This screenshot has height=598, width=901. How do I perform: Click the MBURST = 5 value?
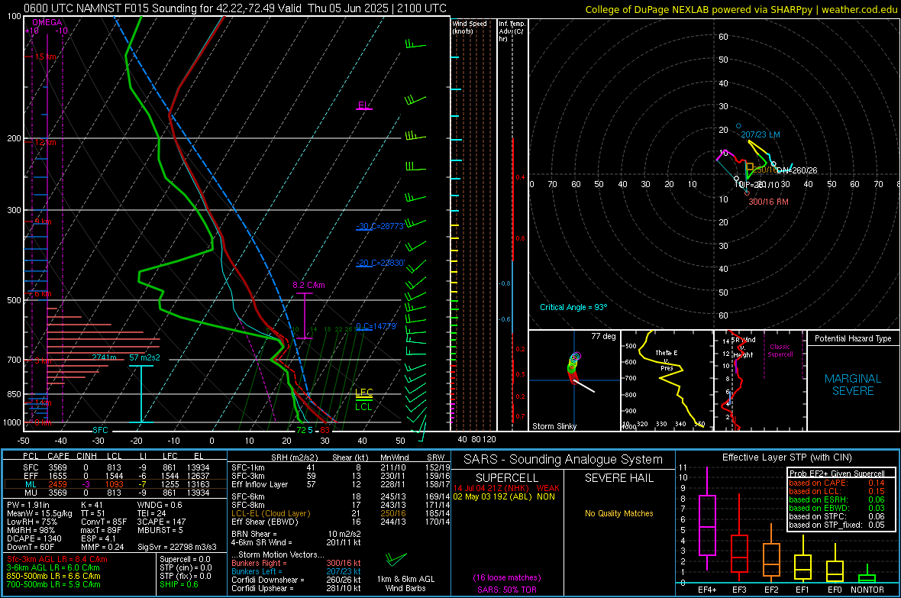pyautogui.click(x=160, y=530)
